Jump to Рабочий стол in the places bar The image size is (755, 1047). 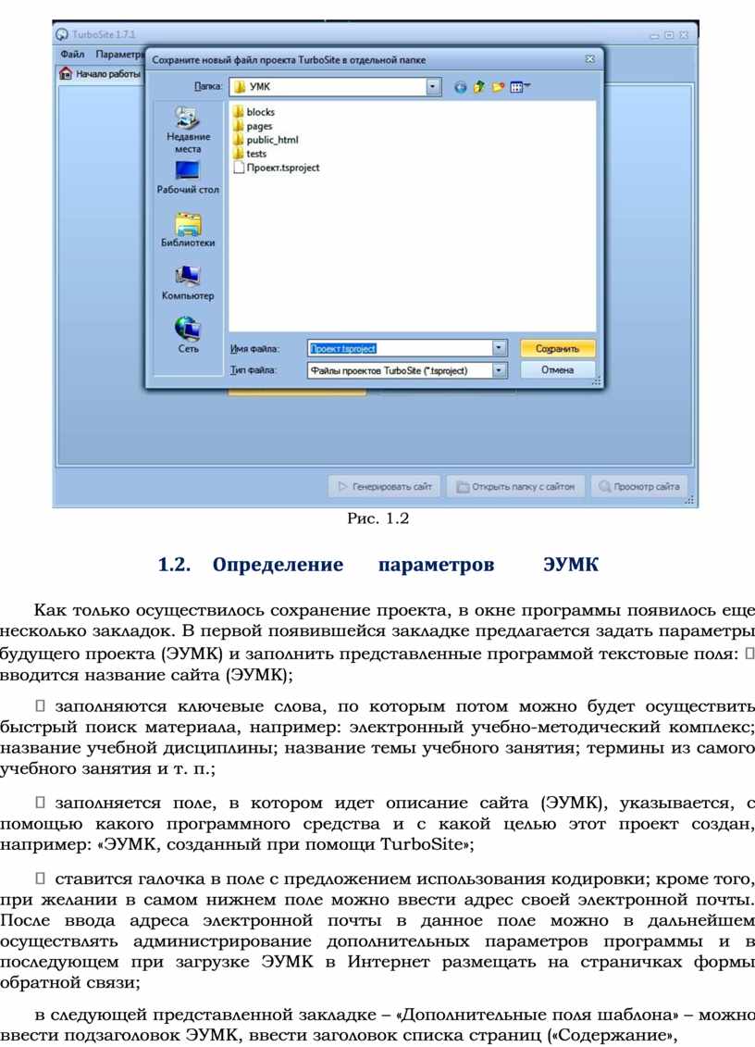point(188,178)
